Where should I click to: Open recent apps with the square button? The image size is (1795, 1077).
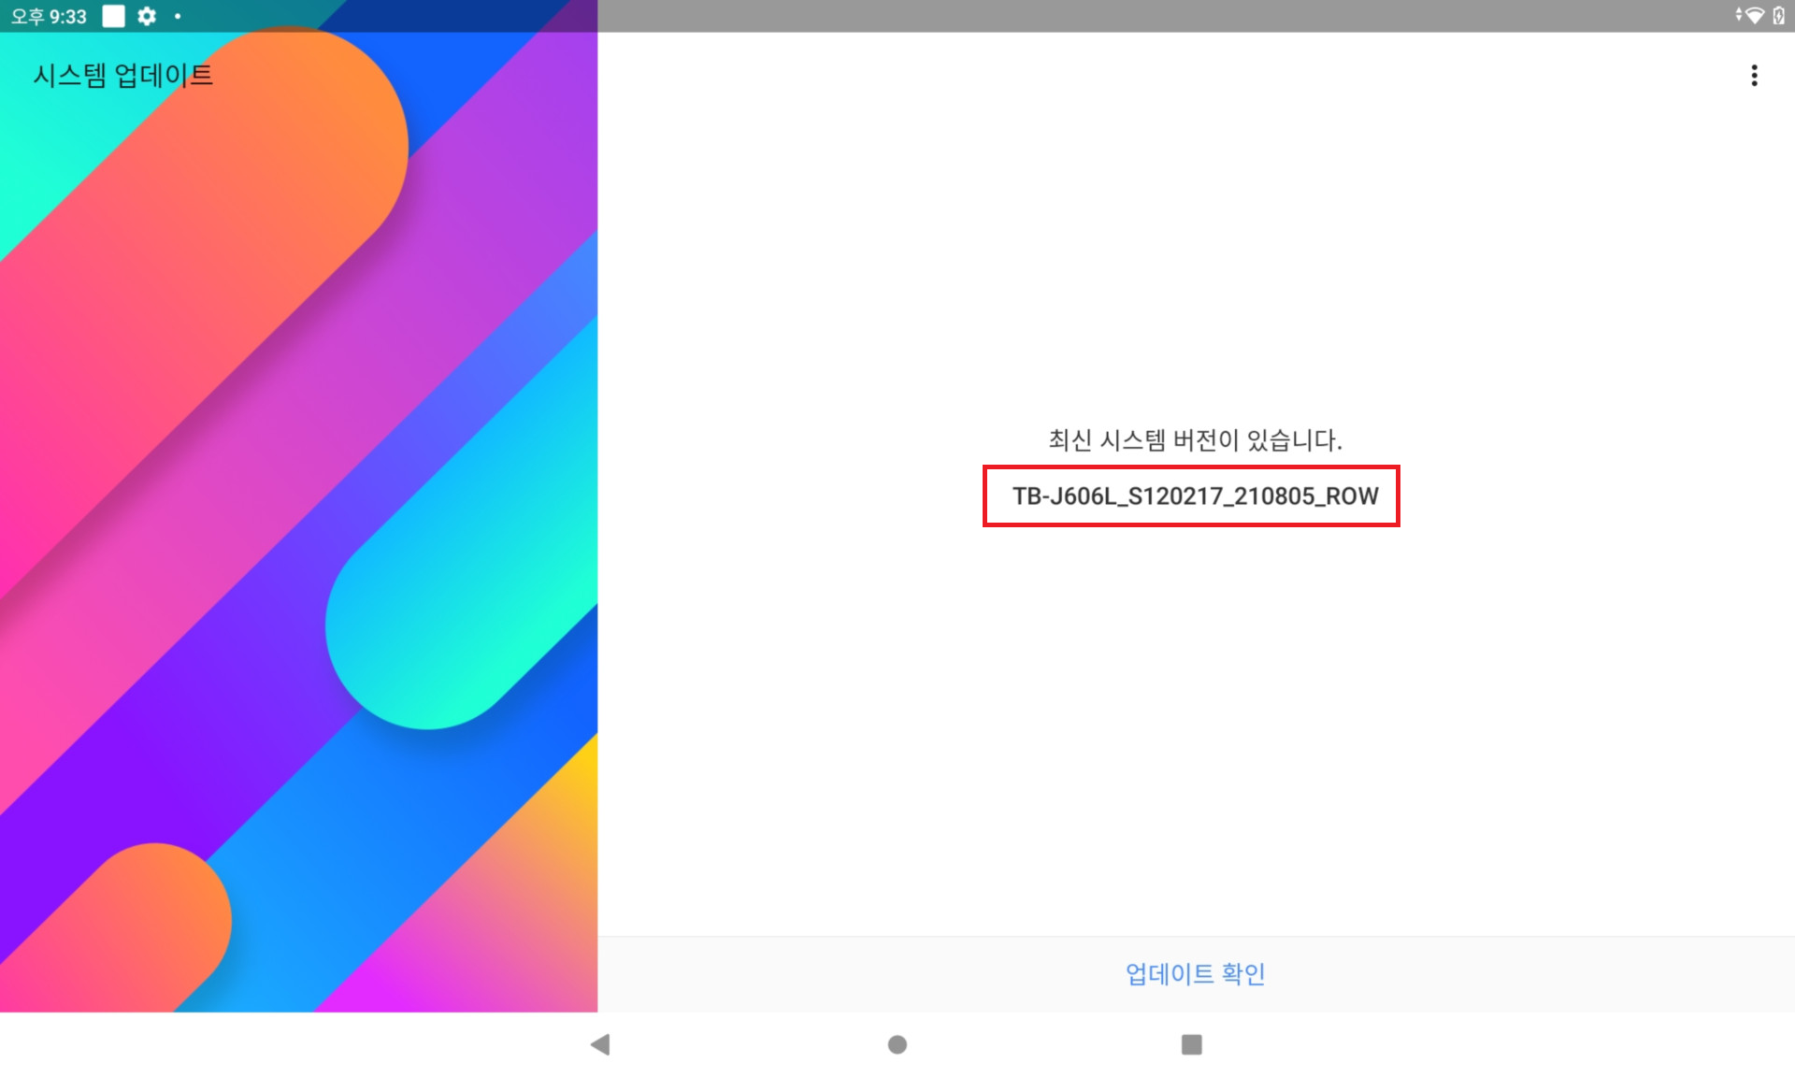(1191, 1044)
